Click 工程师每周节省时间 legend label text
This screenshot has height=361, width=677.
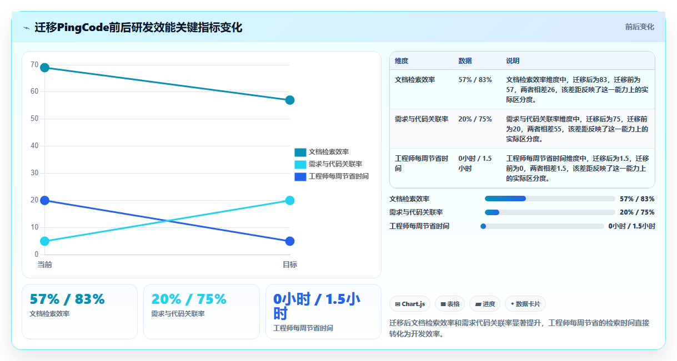[339, 176]
